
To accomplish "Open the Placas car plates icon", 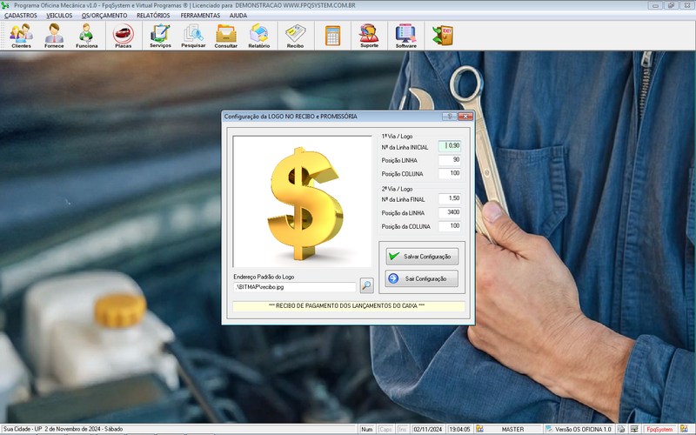I will [123, 36].
